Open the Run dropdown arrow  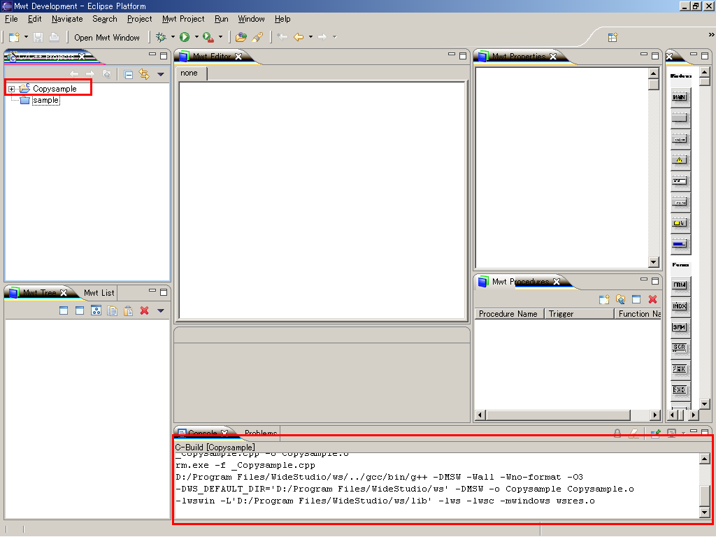(x=196, y=36)
